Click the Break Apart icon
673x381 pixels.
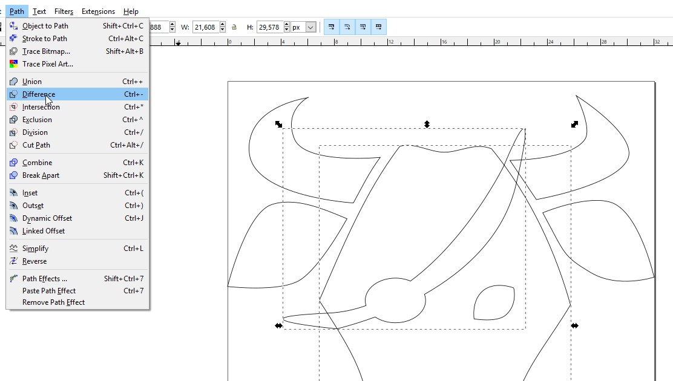[x=13, y=175]
